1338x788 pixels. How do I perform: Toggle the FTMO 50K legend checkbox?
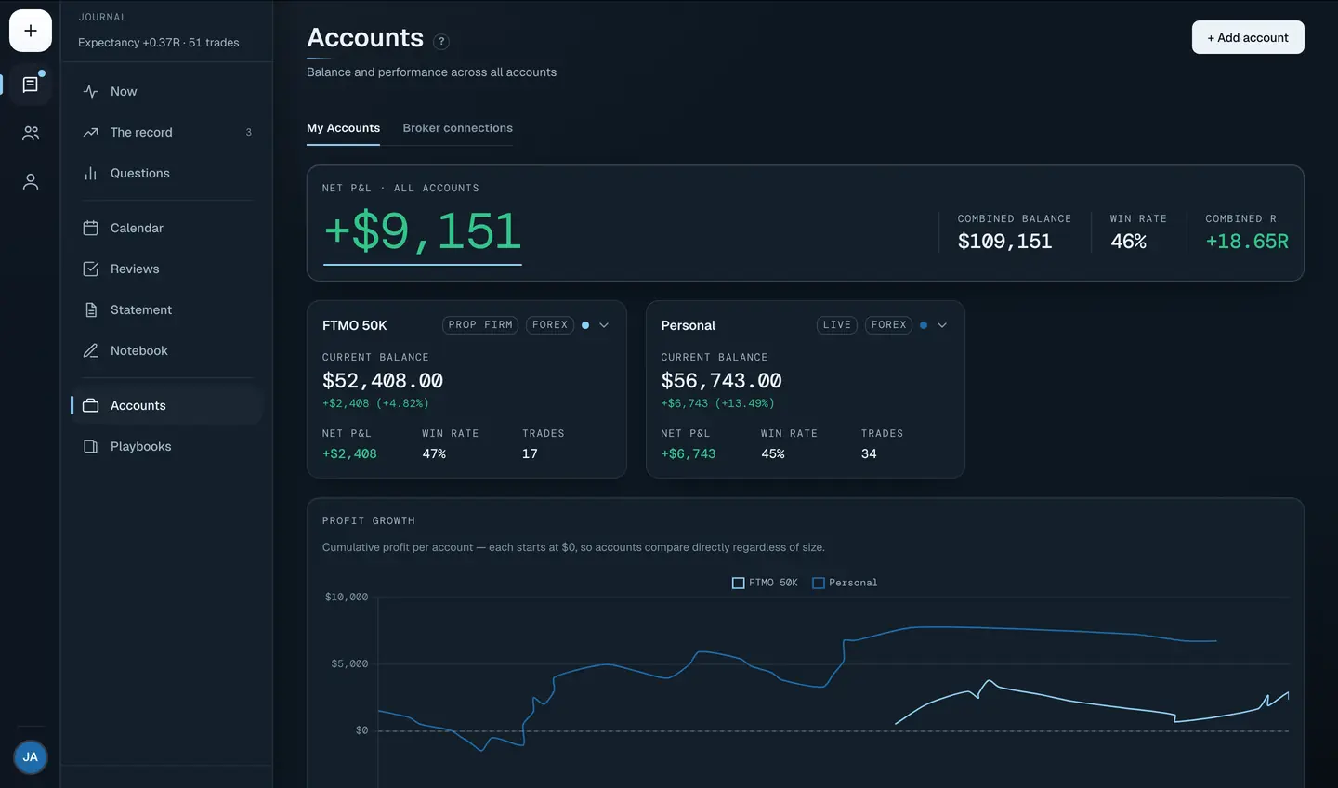[739, 583]
